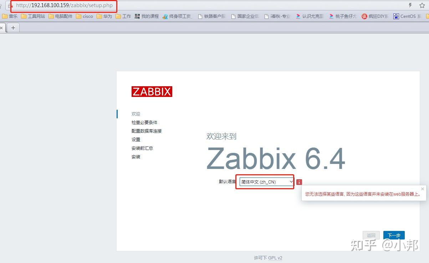The image size is (429, 263).
Task: Open the cisco bookmark folder
Action: coord(85,16)
